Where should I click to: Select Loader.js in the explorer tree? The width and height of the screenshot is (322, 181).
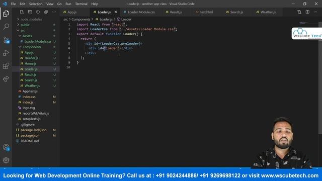point(36,69)
